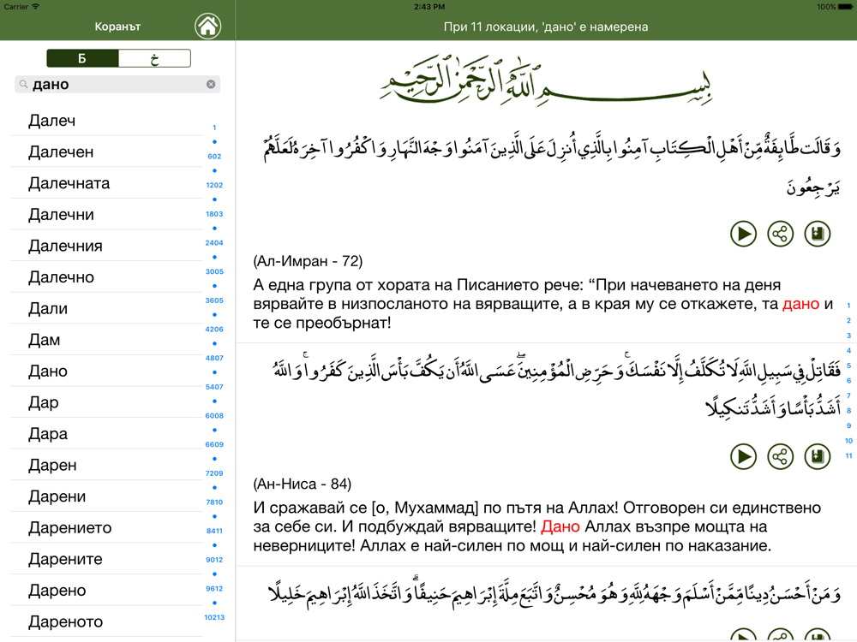Clear the search field with the x icon
The width and height of the screenshot is (857, 642).
point(211,84)
